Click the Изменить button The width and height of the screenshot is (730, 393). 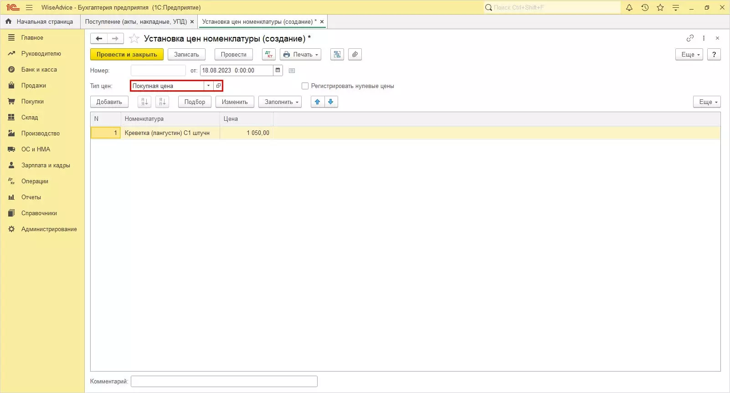235,102
